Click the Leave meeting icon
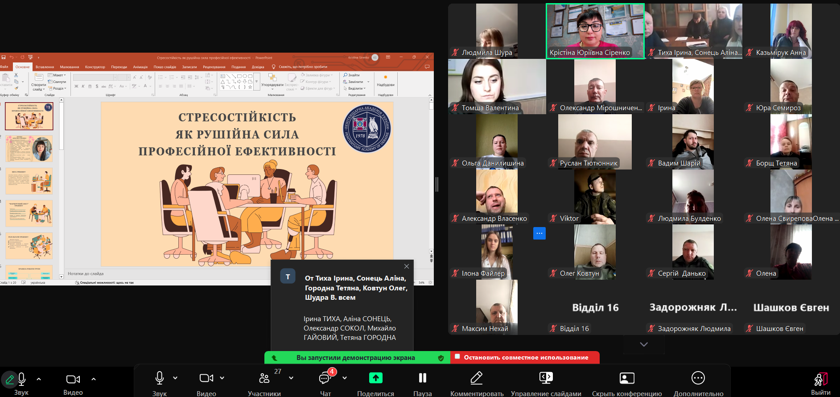Screen dimensions: 840x397 coord(820,380)
